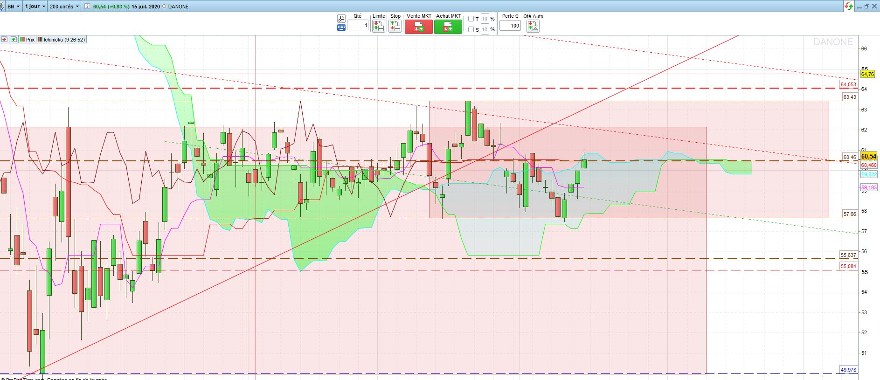Image resolution: width=880 pixels, height=380 pixels.
Task: Click the cyan 59,822 Ichimoku value label
Action: pyautogui.click(x=869, y=174)
